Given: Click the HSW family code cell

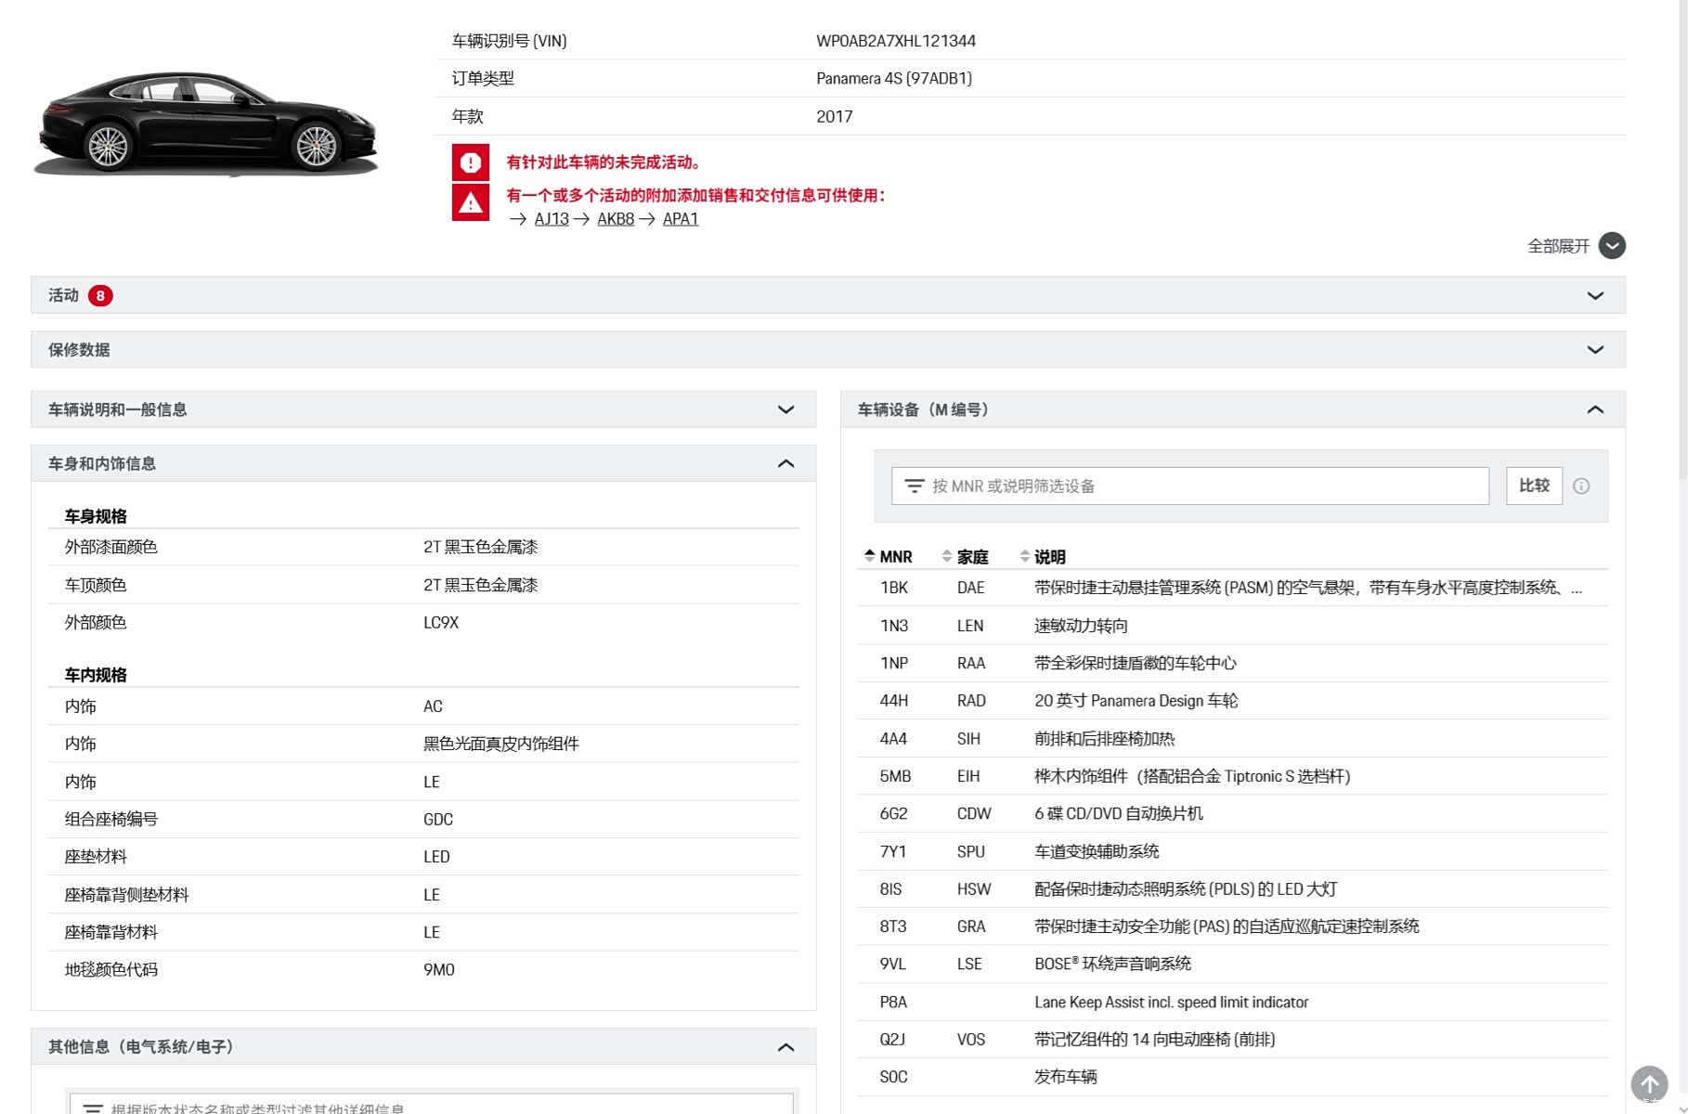Looking at the screenshot, I should coord(974,889).
